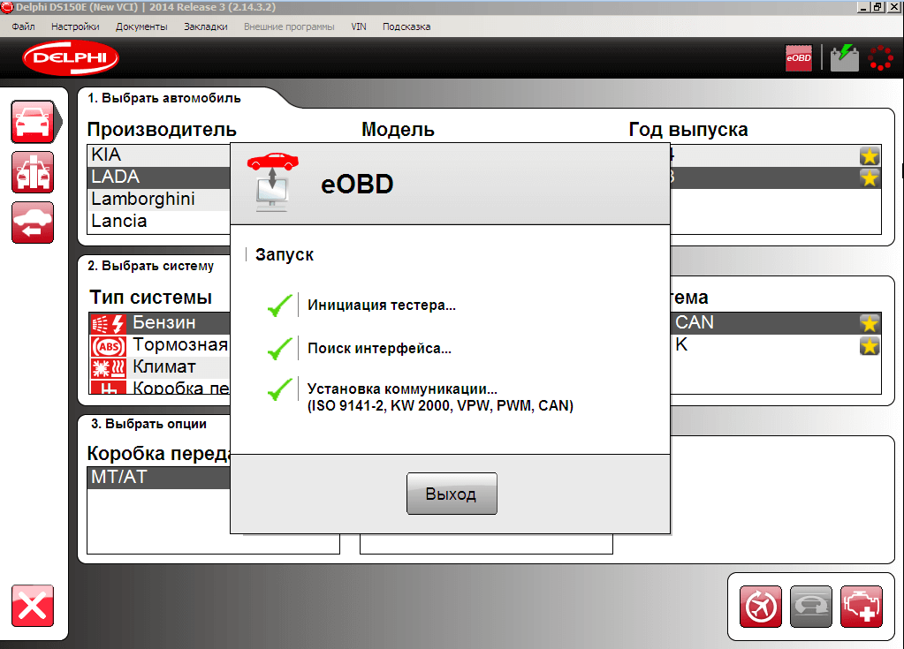Click the Выход button in dialog
904x649 pixels.
[452, 494]
